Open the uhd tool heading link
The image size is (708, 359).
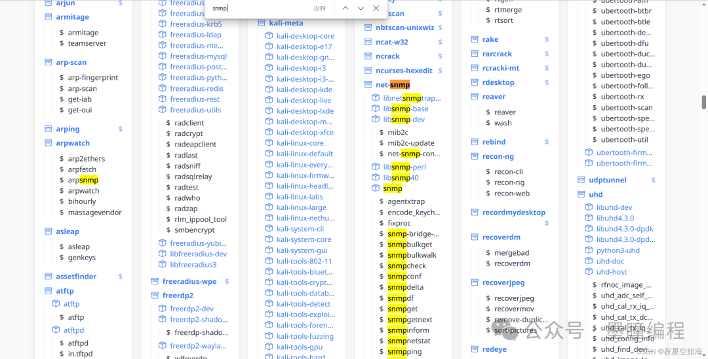(595, 194)
